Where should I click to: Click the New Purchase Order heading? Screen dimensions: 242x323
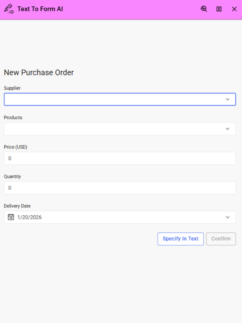pyautogui.click(x=39, y=73)
